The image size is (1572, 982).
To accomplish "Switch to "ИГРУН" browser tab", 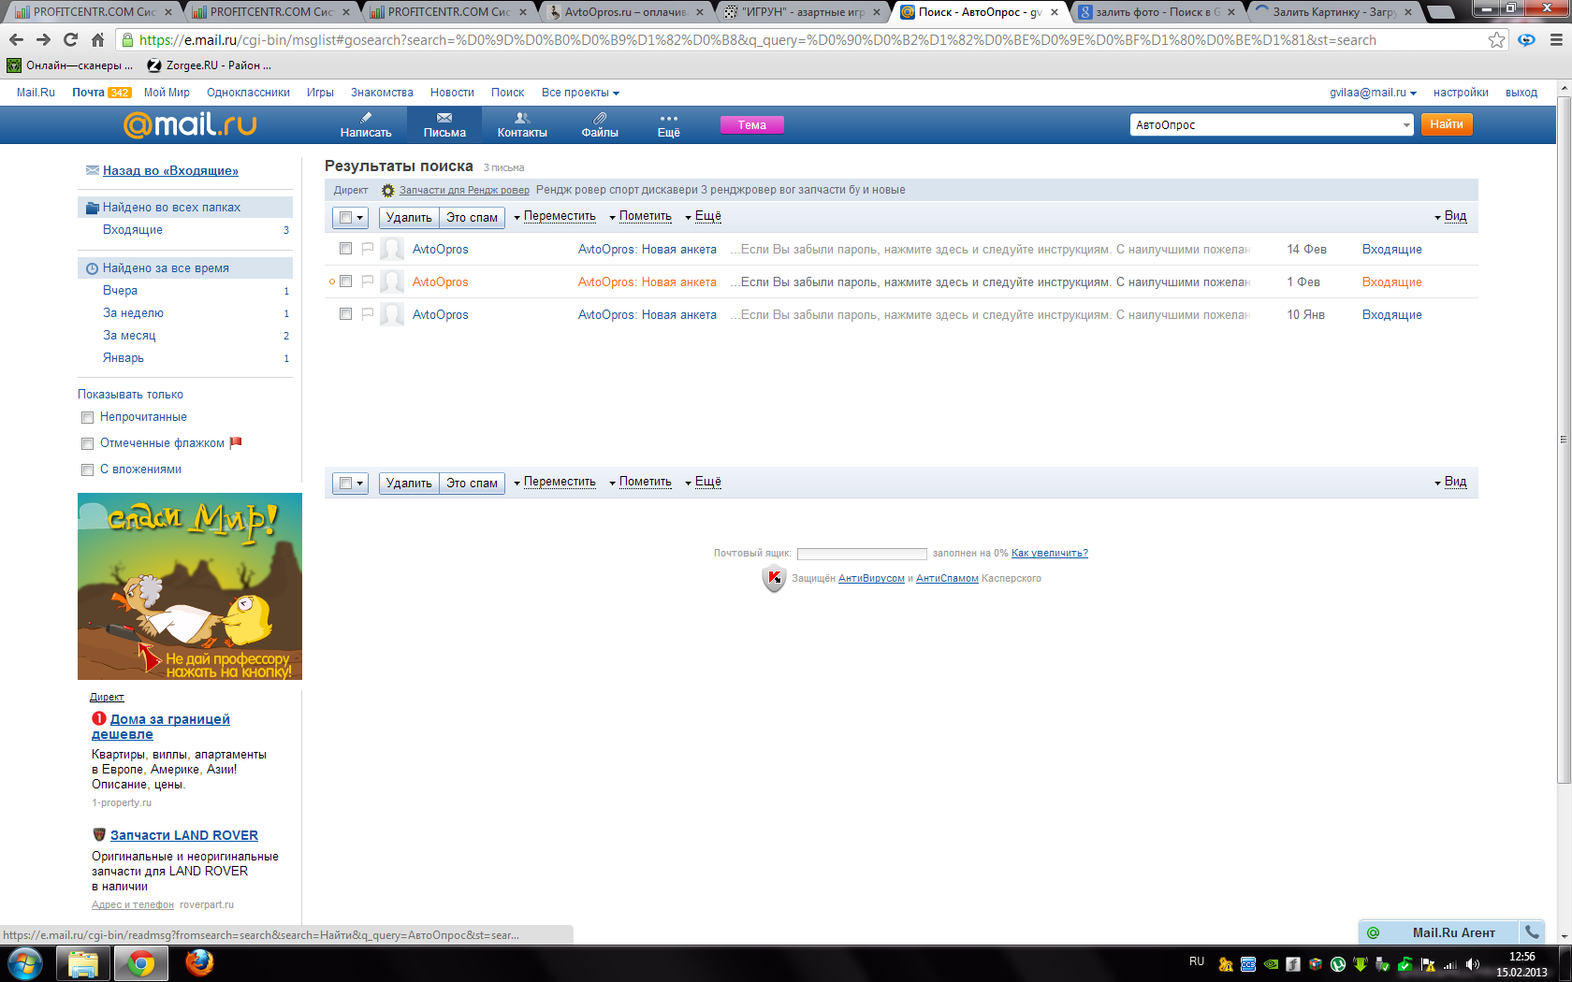I will (x=803, y=12).
